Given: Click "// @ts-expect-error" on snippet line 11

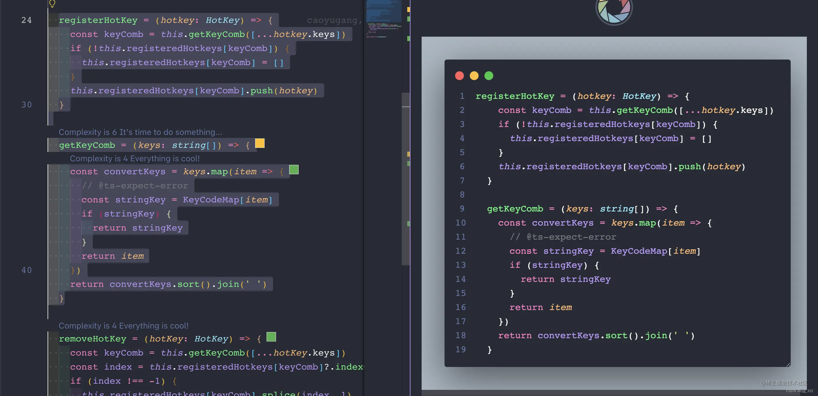Looking at the screenshot, I should point(563,237).
